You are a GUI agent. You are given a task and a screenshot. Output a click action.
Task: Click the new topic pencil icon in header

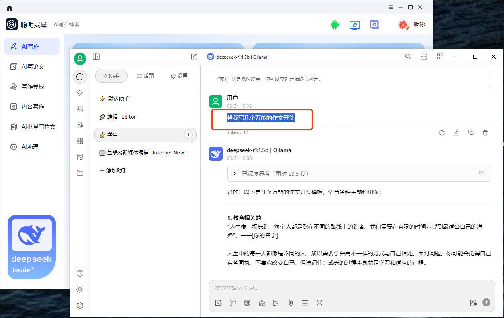tap(194, 57)
